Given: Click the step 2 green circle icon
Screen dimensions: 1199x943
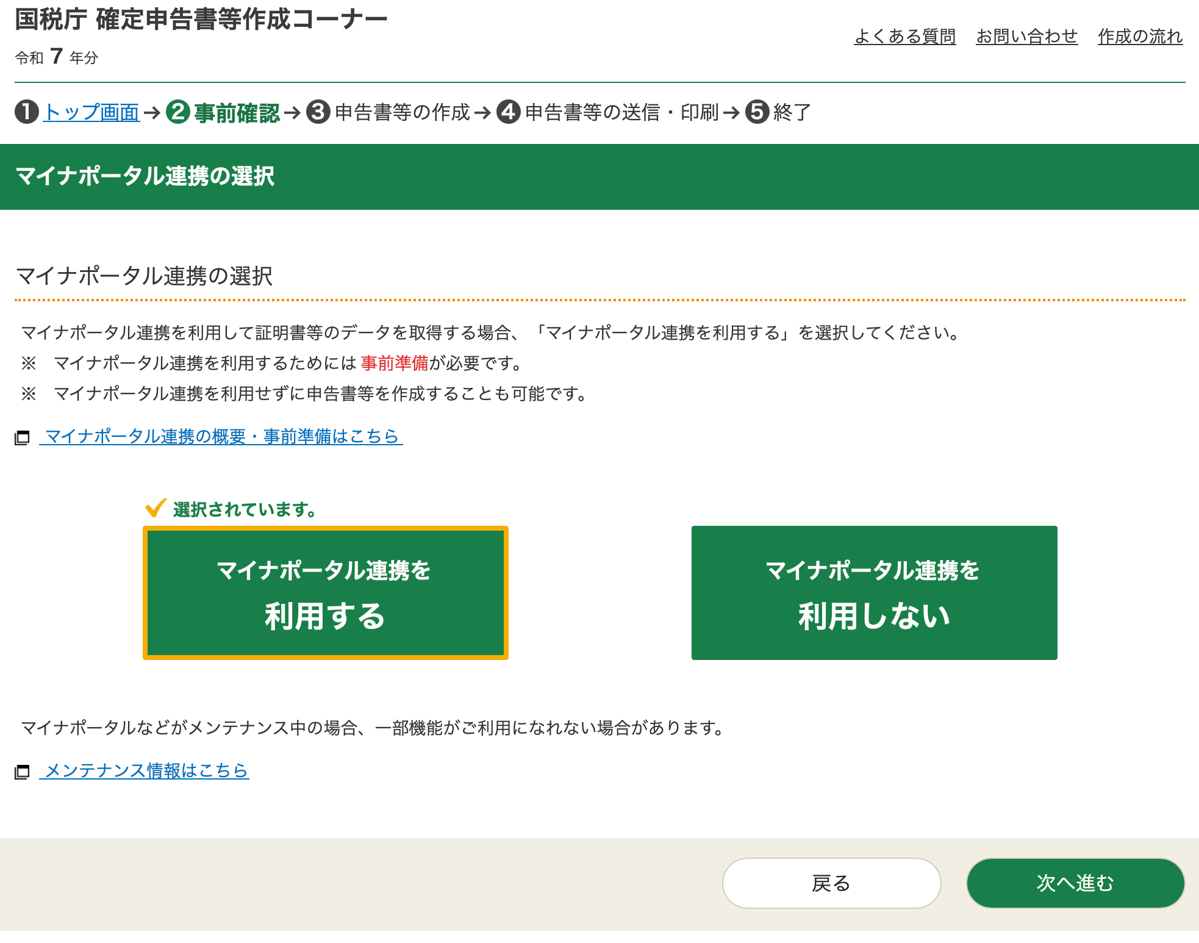Looking at the screenshot, I should (178, 112).
